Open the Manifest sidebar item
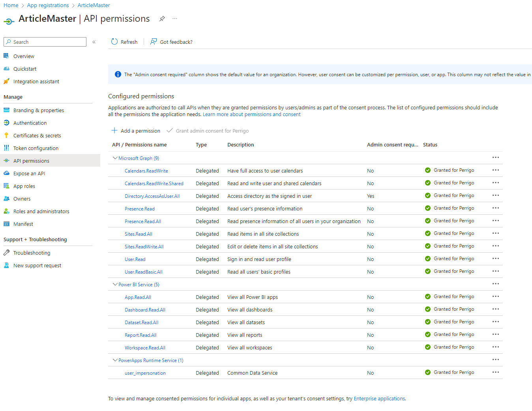The image size is (532, 411). click(x=23, y=224)
